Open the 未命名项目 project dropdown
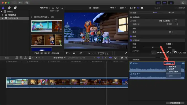The height and width of the screenshot is (105, 187). 59,58
